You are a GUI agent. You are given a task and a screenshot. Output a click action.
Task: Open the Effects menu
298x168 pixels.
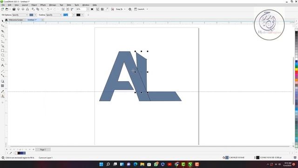click(43, 5)
